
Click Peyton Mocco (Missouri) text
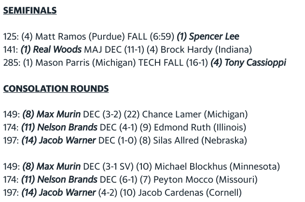pyautogui.click(x=206, y=180)
